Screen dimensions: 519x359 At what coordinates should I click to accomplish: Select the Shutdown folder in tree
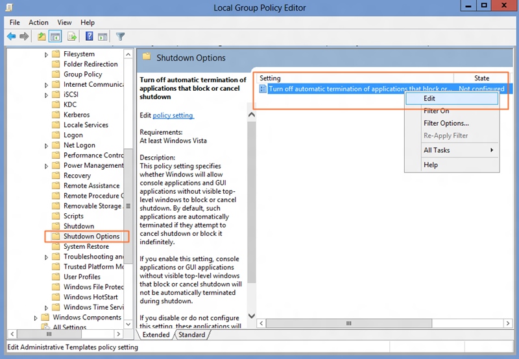click(78, 226)
